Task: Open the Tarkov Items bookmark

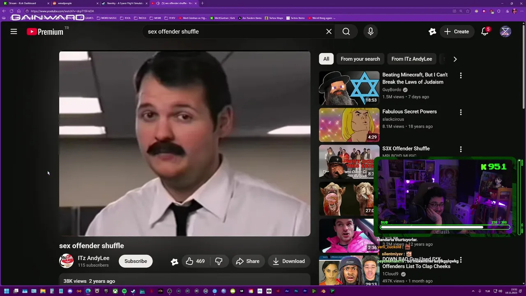Action: click(295, 18)
